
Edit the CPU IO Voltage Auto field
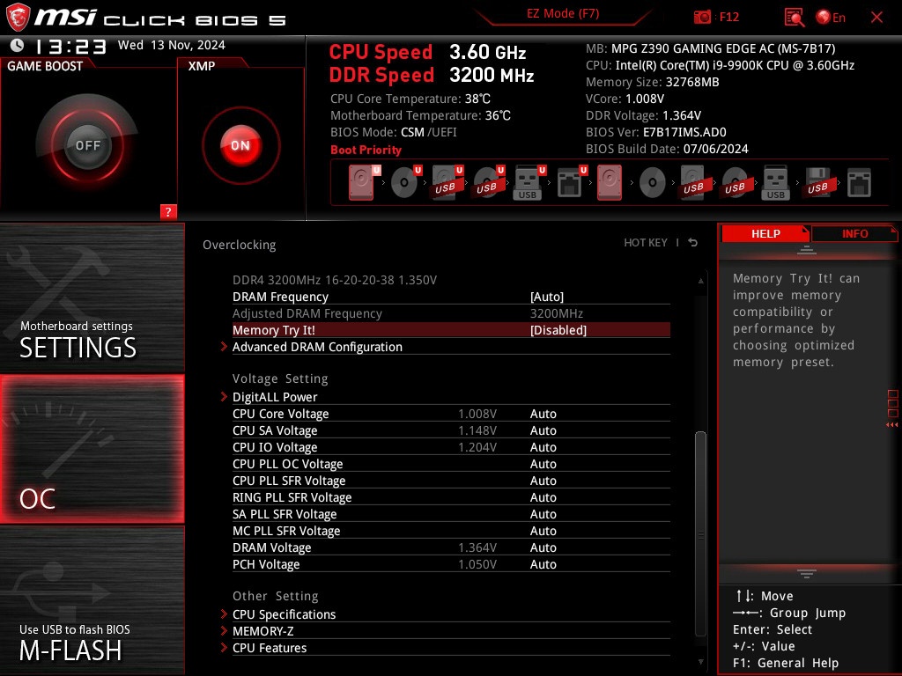543,447
